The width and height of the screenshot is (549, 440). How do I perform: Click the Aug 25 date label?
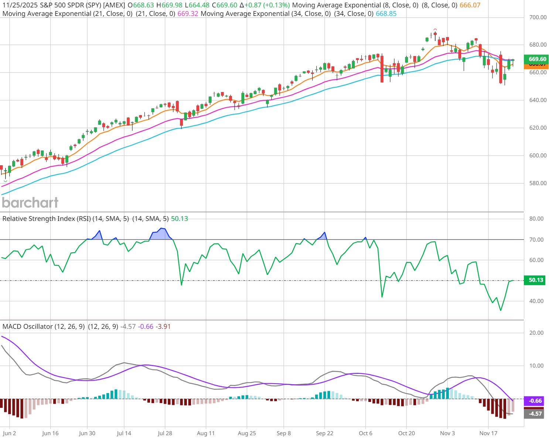[247, 433]
